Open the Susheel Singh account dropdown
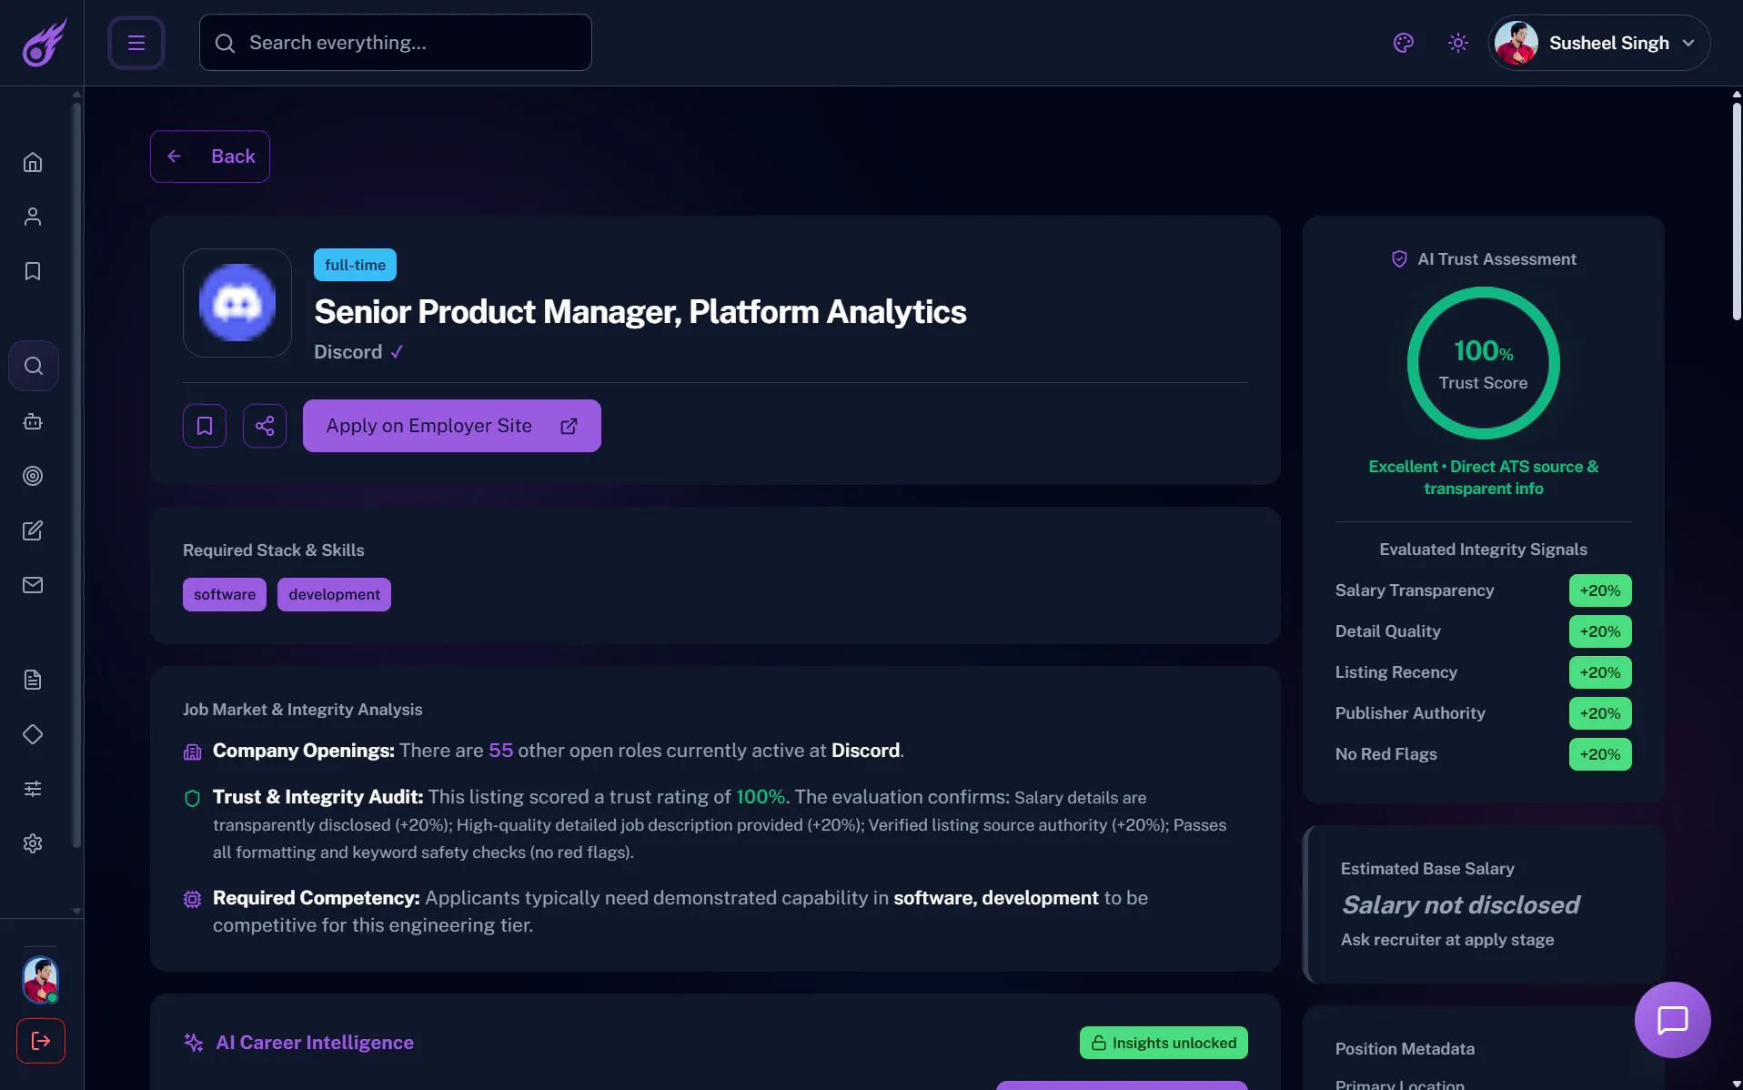1743x1090 pixels. [x=1599, y=43]
